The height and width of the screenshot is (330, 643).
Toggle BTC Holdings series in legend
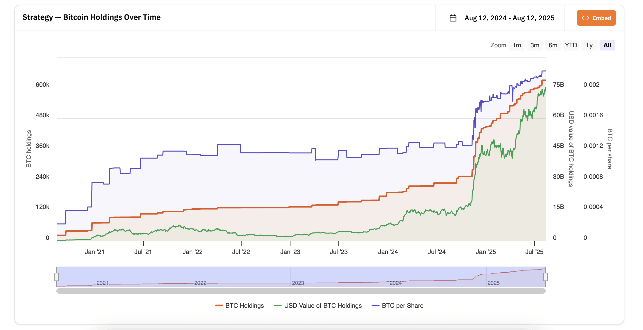tap(240, 306)
